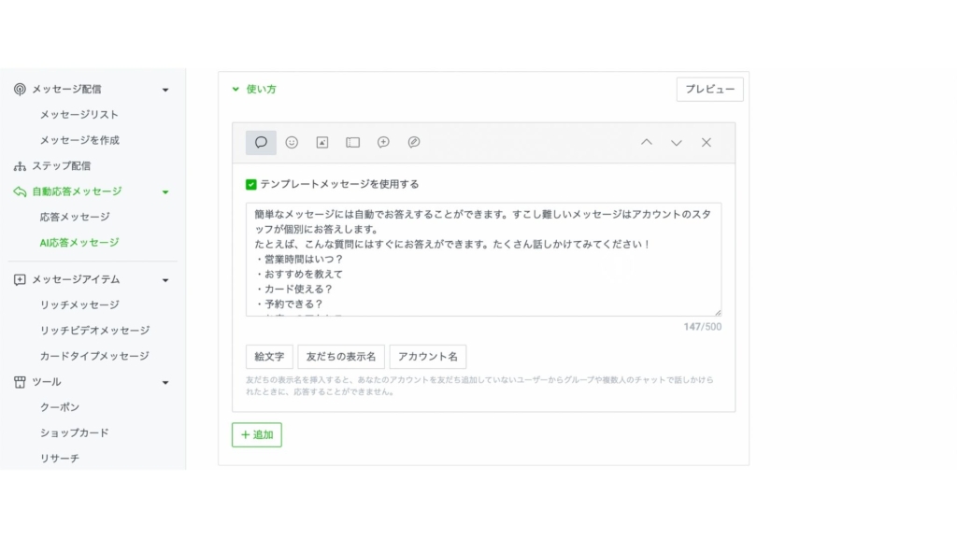Click the research pencil bubble icon
The width and height of the screenshot is (957, 538).
(414, 143)
